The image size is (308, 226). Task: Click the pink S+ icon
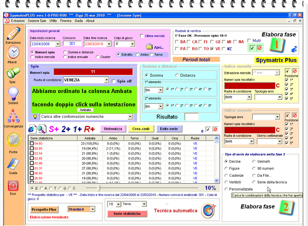(x=54, y=129)
